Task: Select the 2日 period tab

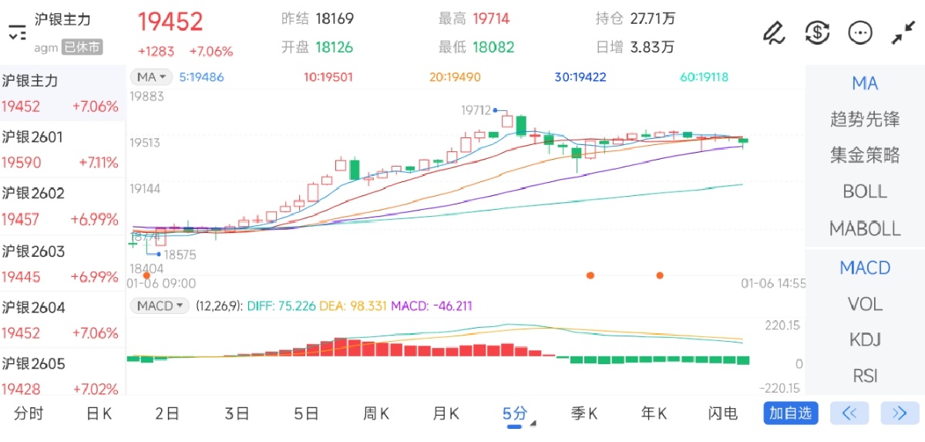Action: [167, 413]
